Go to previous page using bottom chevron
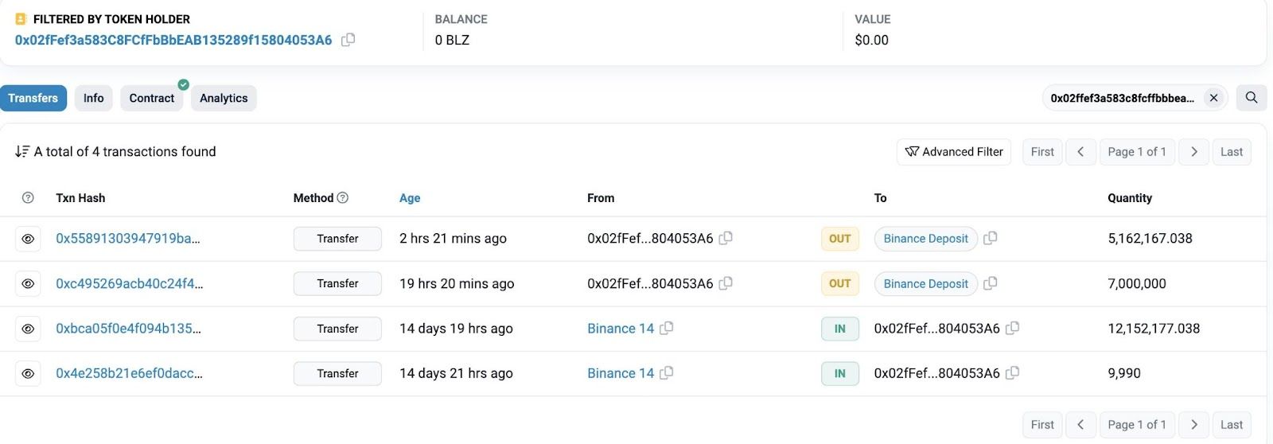Image resolution: width=1273 pixels, height=444 pixels. tap(1080, 424)
